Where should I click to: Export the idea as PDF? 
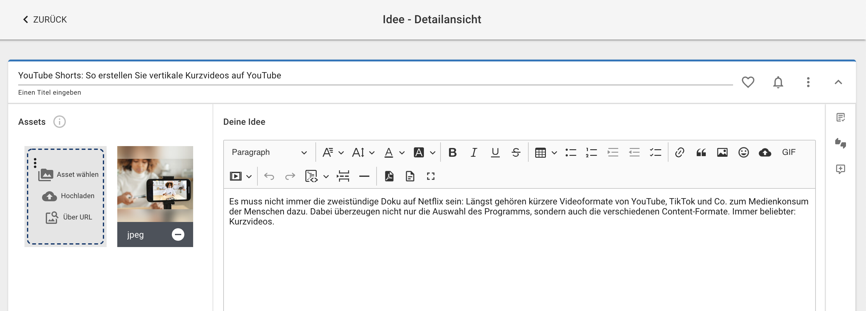point(389,176)
